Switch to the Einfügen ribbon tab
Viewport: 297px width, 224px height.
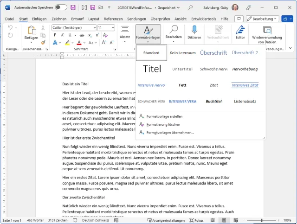coord(39,19)
